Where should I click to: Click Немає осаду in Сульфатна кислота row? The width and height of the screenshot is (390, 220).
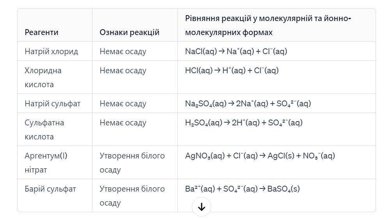pos(123,123)
